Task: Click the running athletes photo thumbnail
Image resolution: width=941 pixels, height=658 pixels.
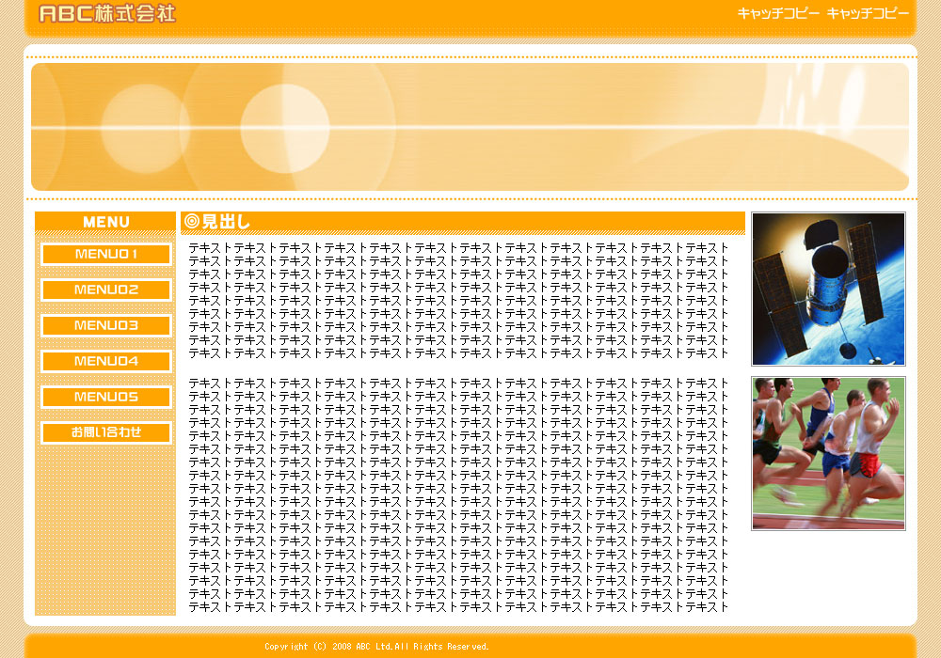Action: pos(828,454)
